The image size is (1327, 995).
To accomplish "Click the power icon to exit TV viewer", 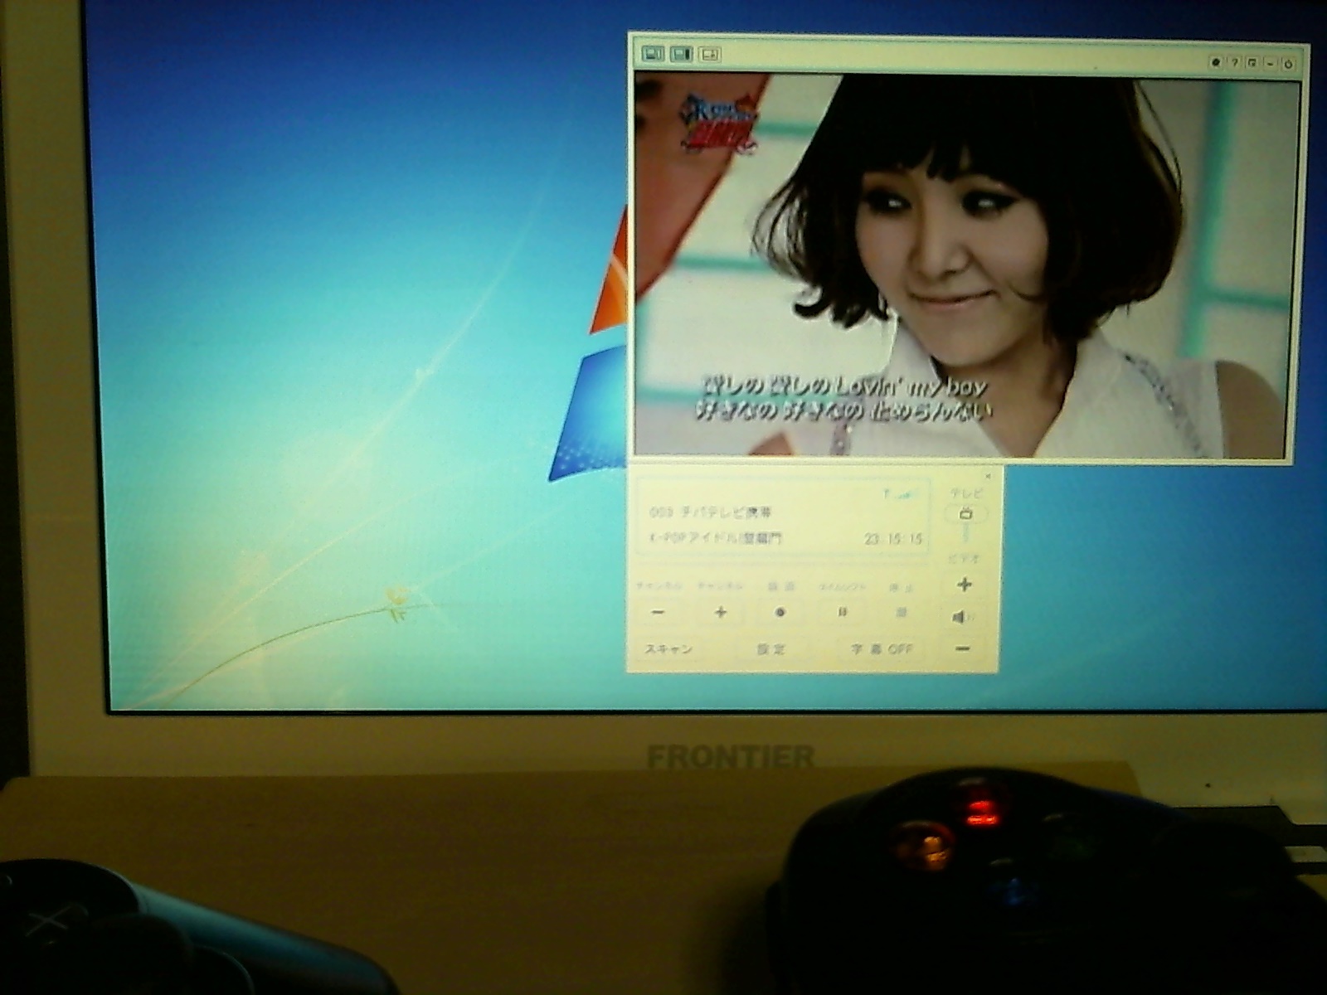I will click(x=1290, y=64).
